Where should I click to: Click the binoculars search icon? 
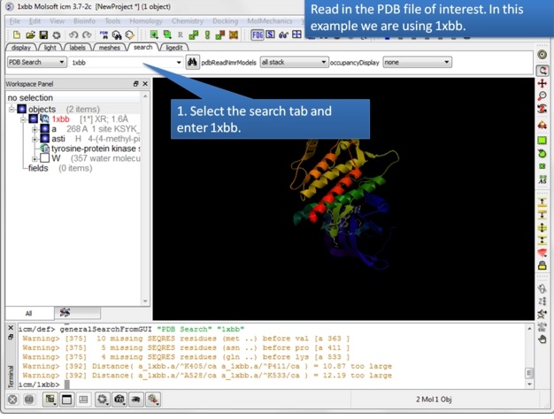coord(193,63)
